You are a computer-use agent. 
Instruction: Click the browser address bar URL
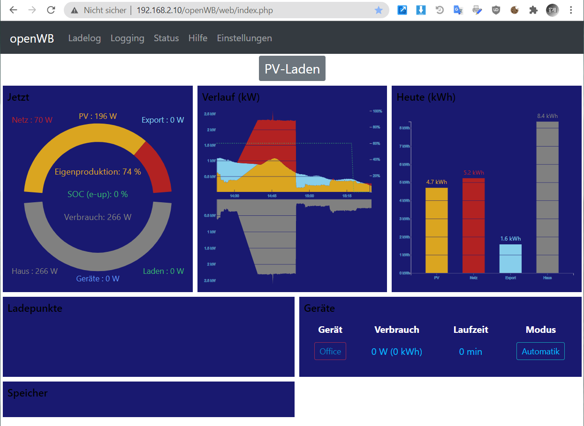click(x=205, y=10)
